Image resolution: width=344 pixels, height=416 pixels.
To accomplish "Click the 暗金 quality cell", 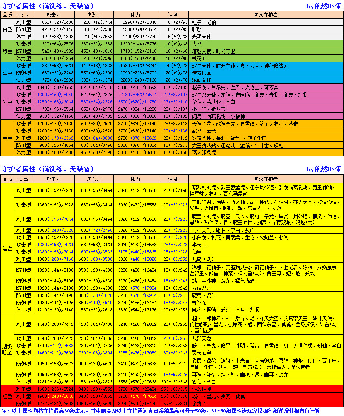I will click(x=7, y=248).
